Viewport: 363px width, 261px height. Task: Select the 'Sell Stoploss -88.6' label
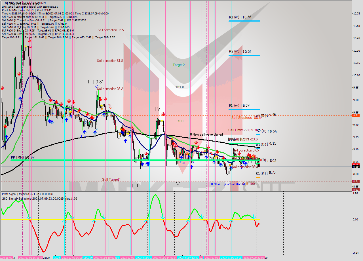pyautogui.click(x=246, y=118)
